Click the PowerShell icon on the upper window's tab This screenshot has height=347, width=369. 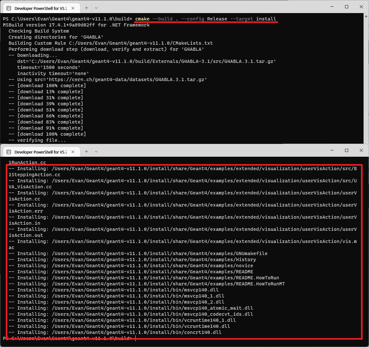[x=9, y=8]
